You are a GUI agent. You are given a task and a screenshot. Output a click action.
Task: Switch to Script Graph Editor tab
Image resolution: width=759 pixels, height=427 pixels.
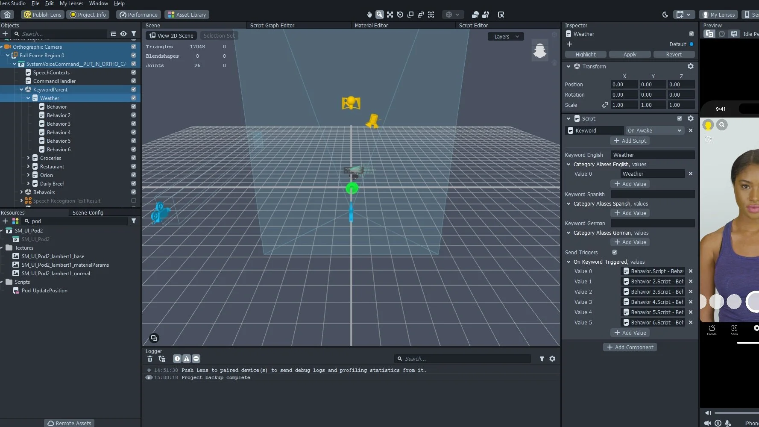point(272,25)
